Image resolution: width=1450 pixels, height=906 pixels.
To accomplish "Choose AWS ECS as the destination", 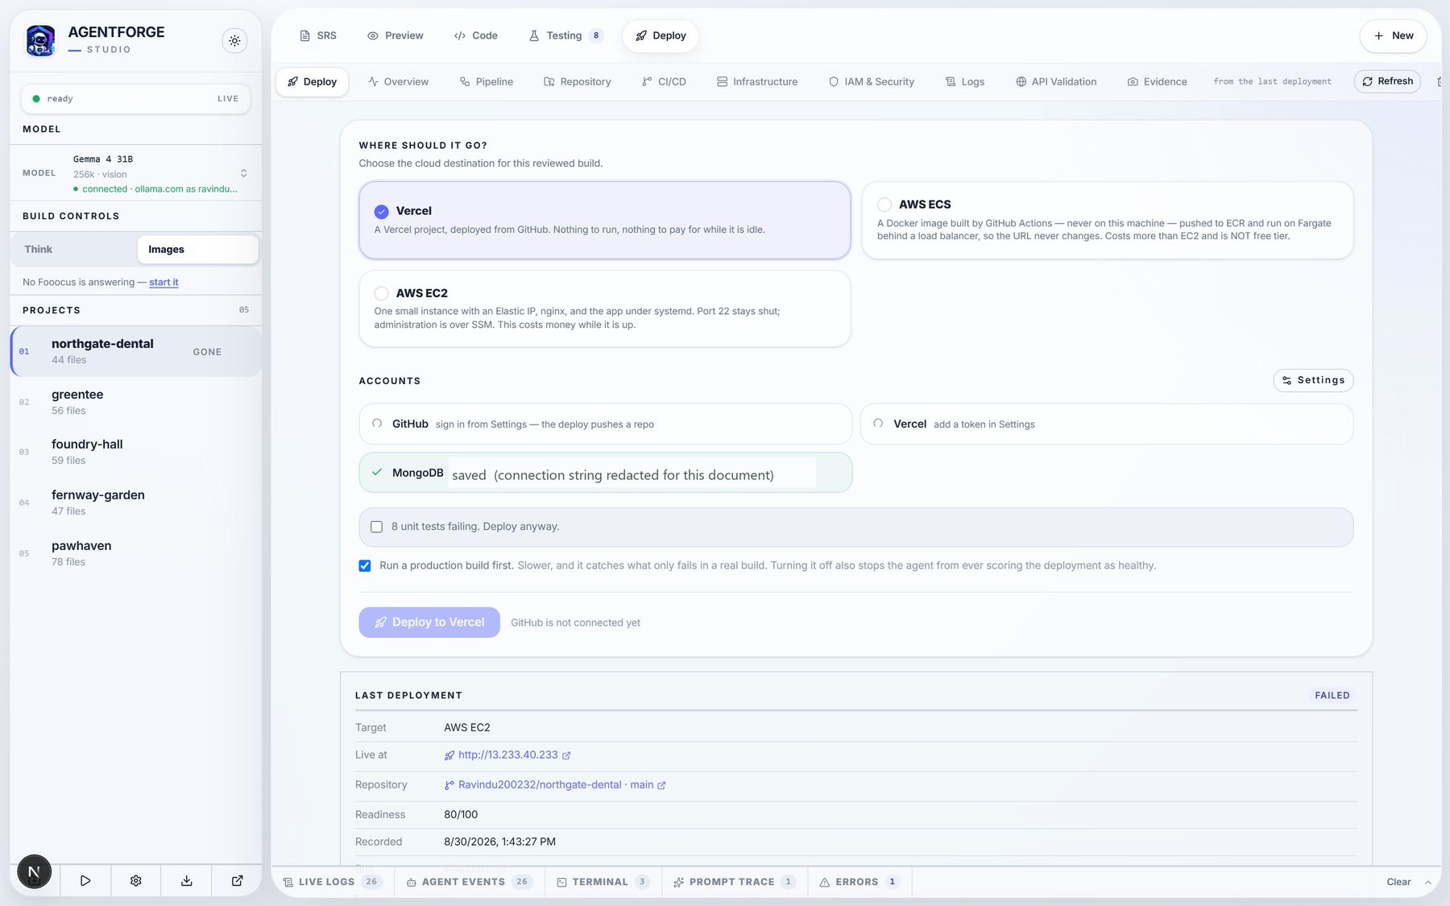I will pyautogui.click(x=1108, y=220).
